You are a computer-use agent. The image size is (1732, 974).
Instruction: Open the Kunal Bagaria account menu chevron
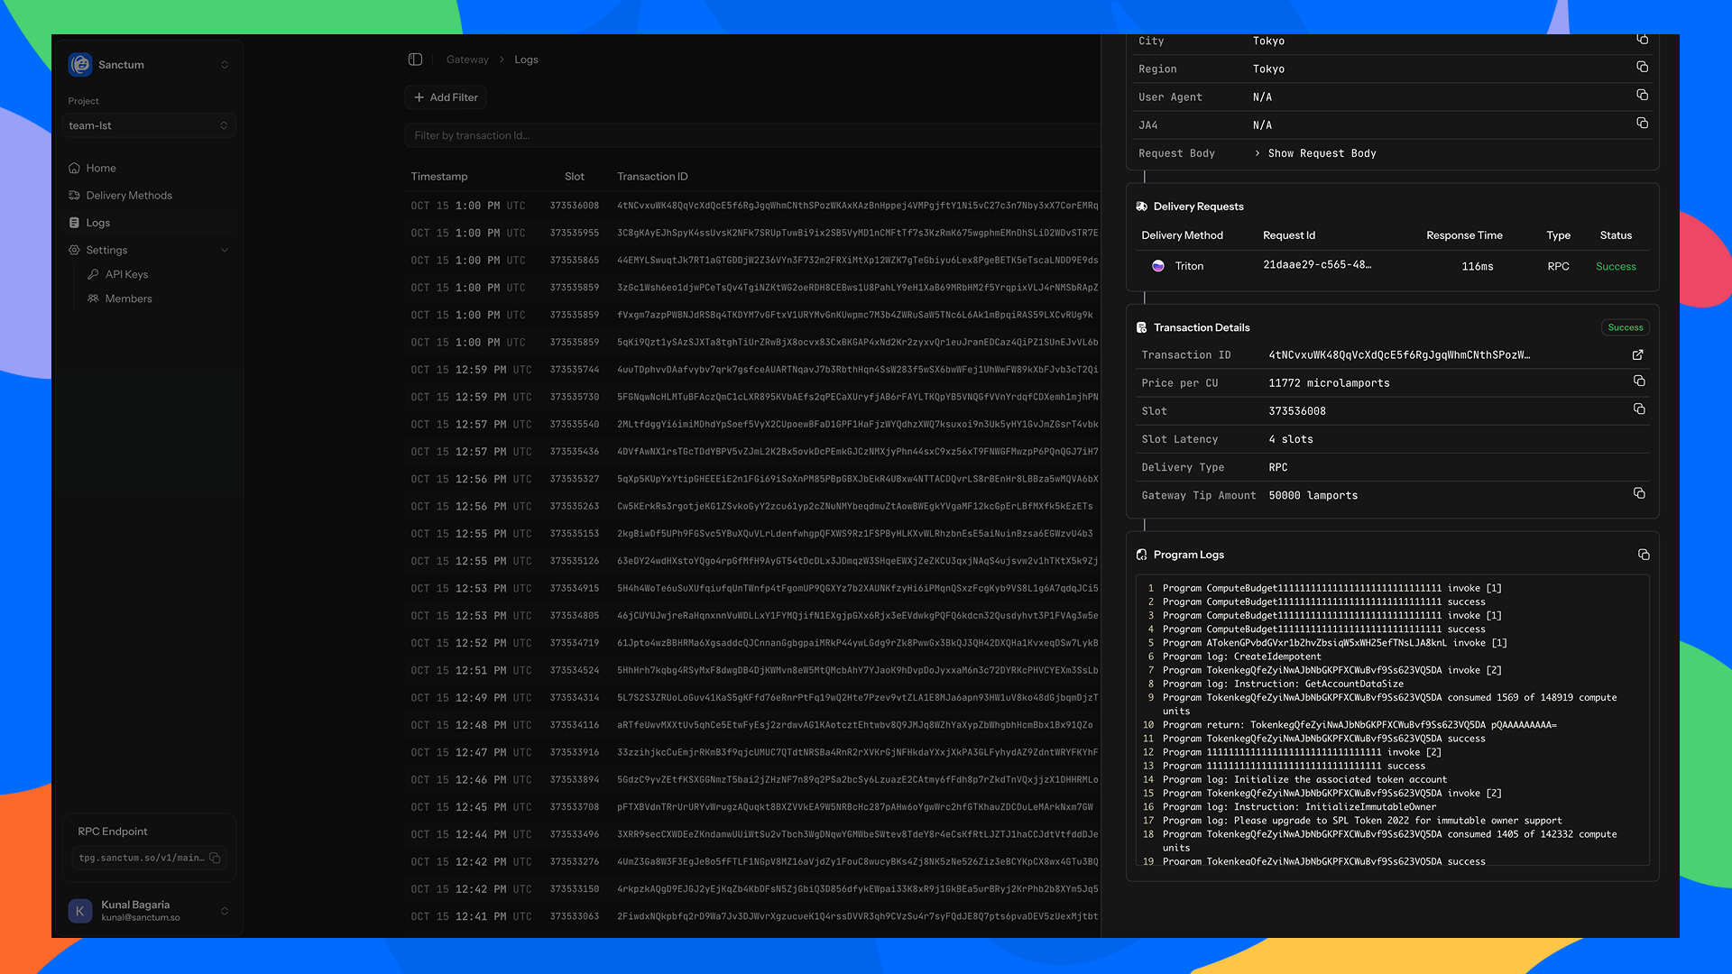coord(225,911)
